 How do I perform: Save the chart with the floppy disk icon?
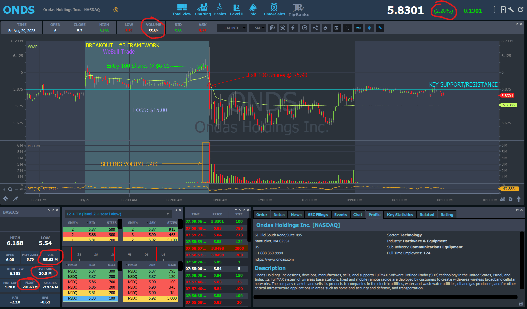[510, 199]
